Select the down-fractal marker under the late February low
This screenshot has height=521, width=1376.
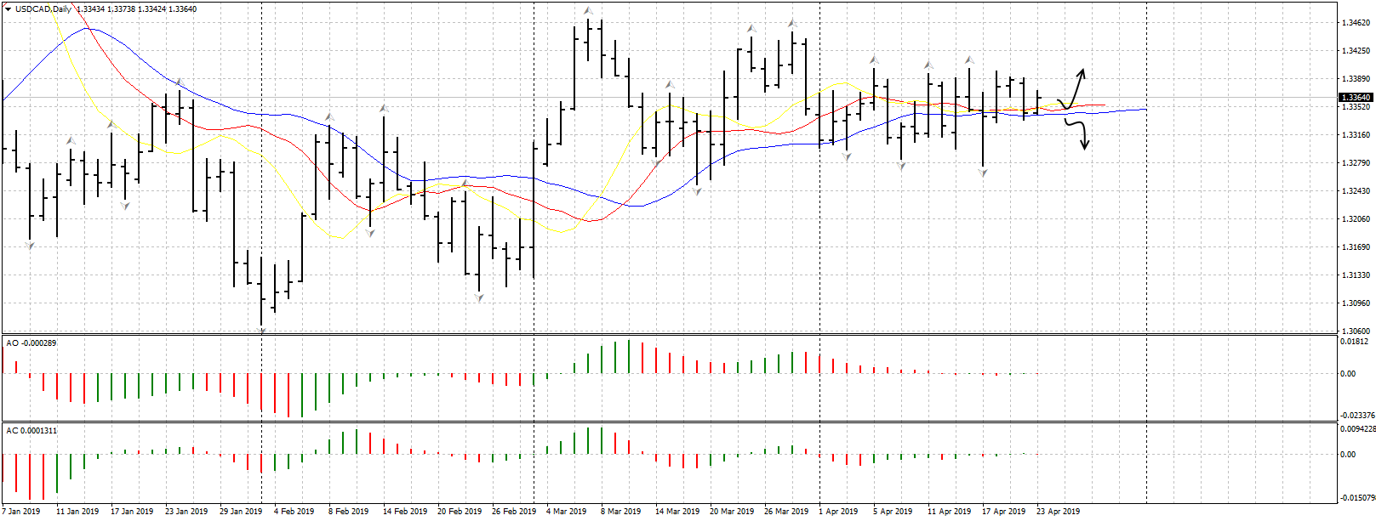479,298
